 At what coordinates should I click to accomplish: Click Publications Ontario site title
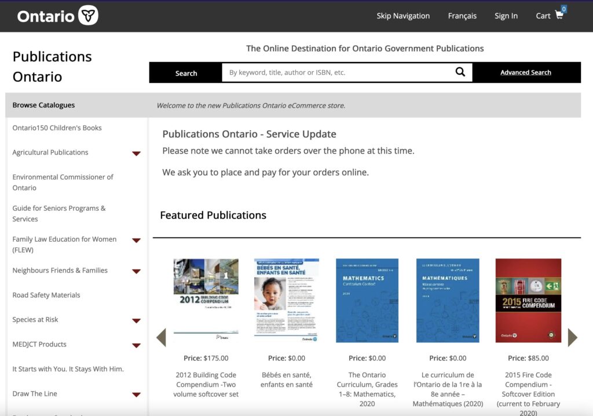[x=52, y=67]
